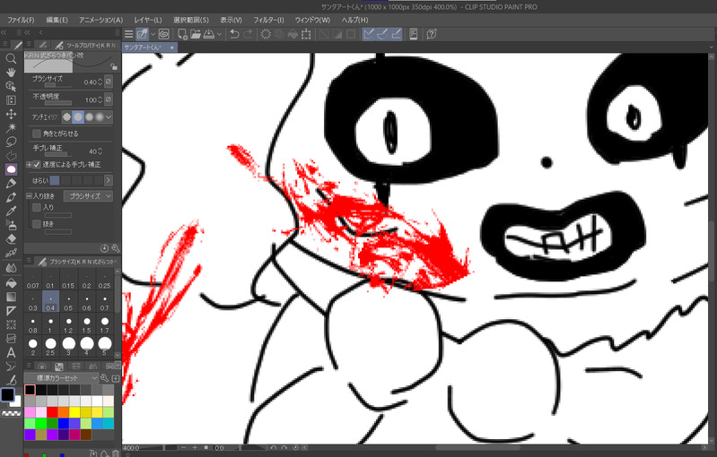Enable the 抜き checkbox
Viewport: 717px width, 457px height.
click(37, 224)
